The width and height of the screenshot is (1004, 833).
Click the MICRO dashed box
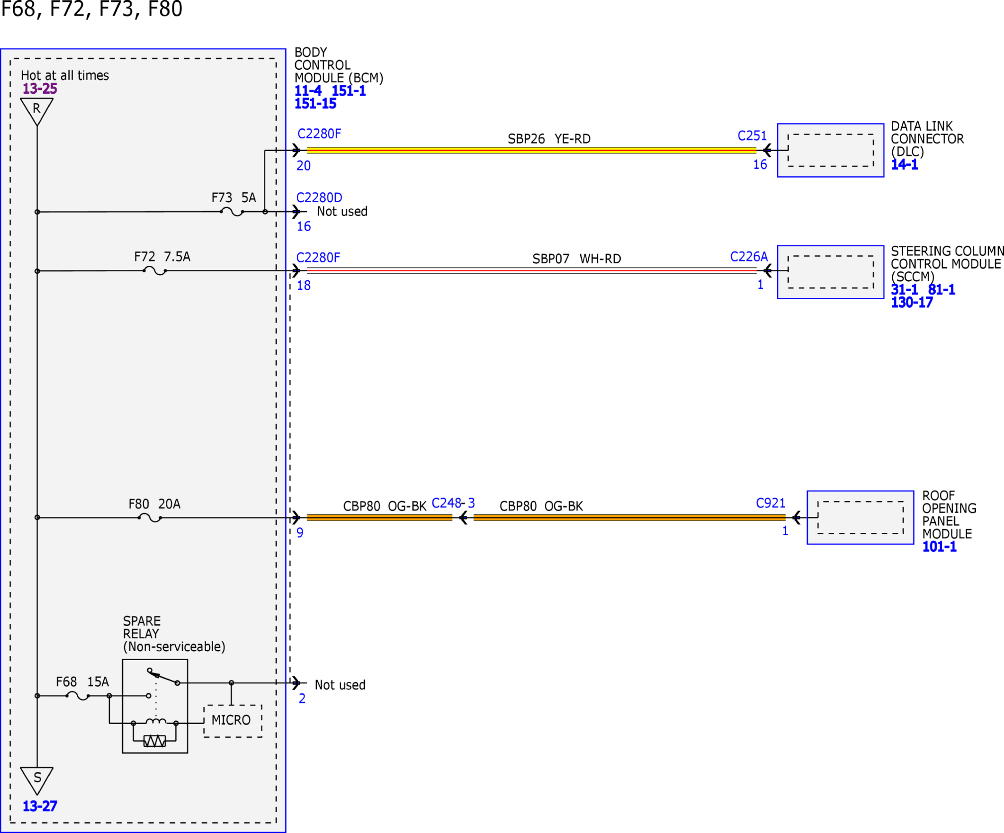tap(233, 721)
